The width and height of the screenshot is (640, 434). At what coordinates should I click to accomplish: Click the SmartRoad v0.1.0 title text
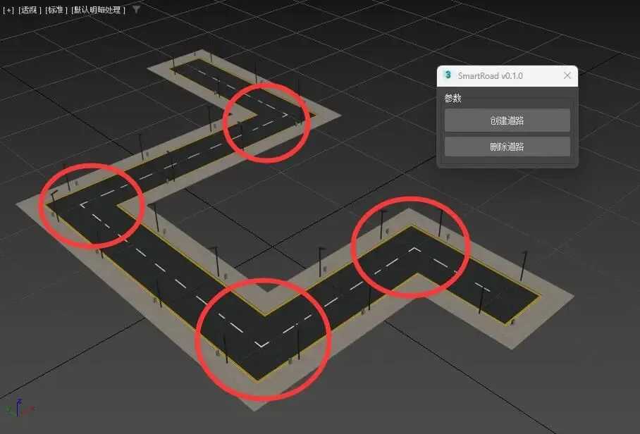tap(490, 75)
